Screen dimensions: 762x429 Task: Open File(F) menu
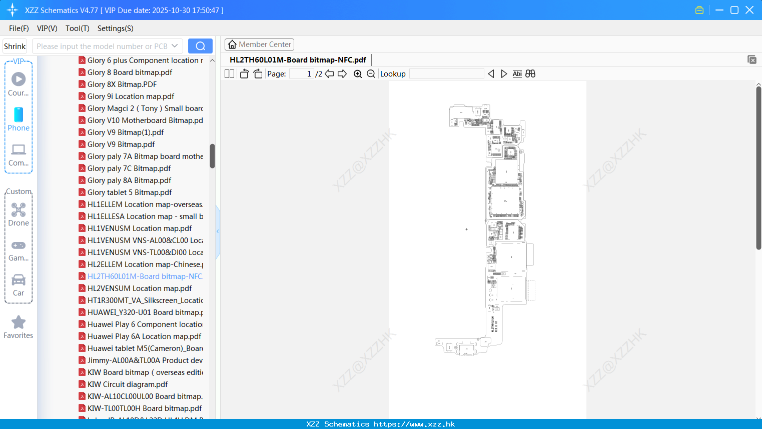[19, 28]
